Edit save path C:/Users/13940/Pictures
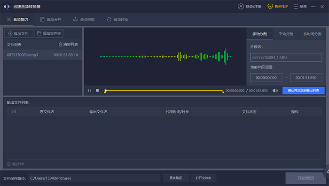Image resolution: width=329 pixels, height=186 pixels. click(94, 178)
